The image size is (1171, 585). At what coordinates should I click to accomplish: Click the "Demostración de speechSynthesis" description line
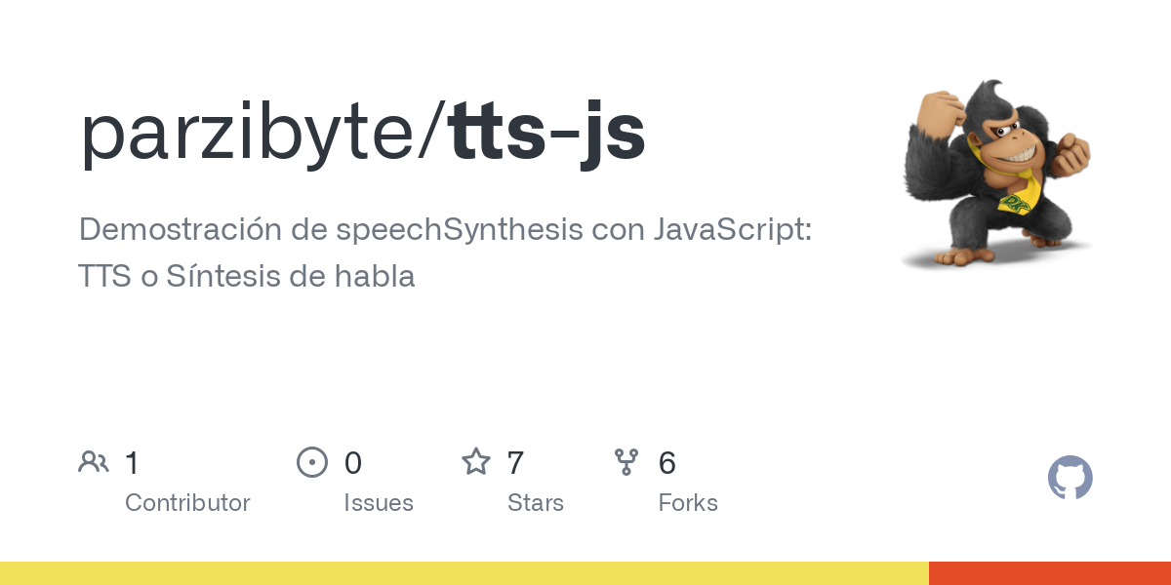point(446,230)
